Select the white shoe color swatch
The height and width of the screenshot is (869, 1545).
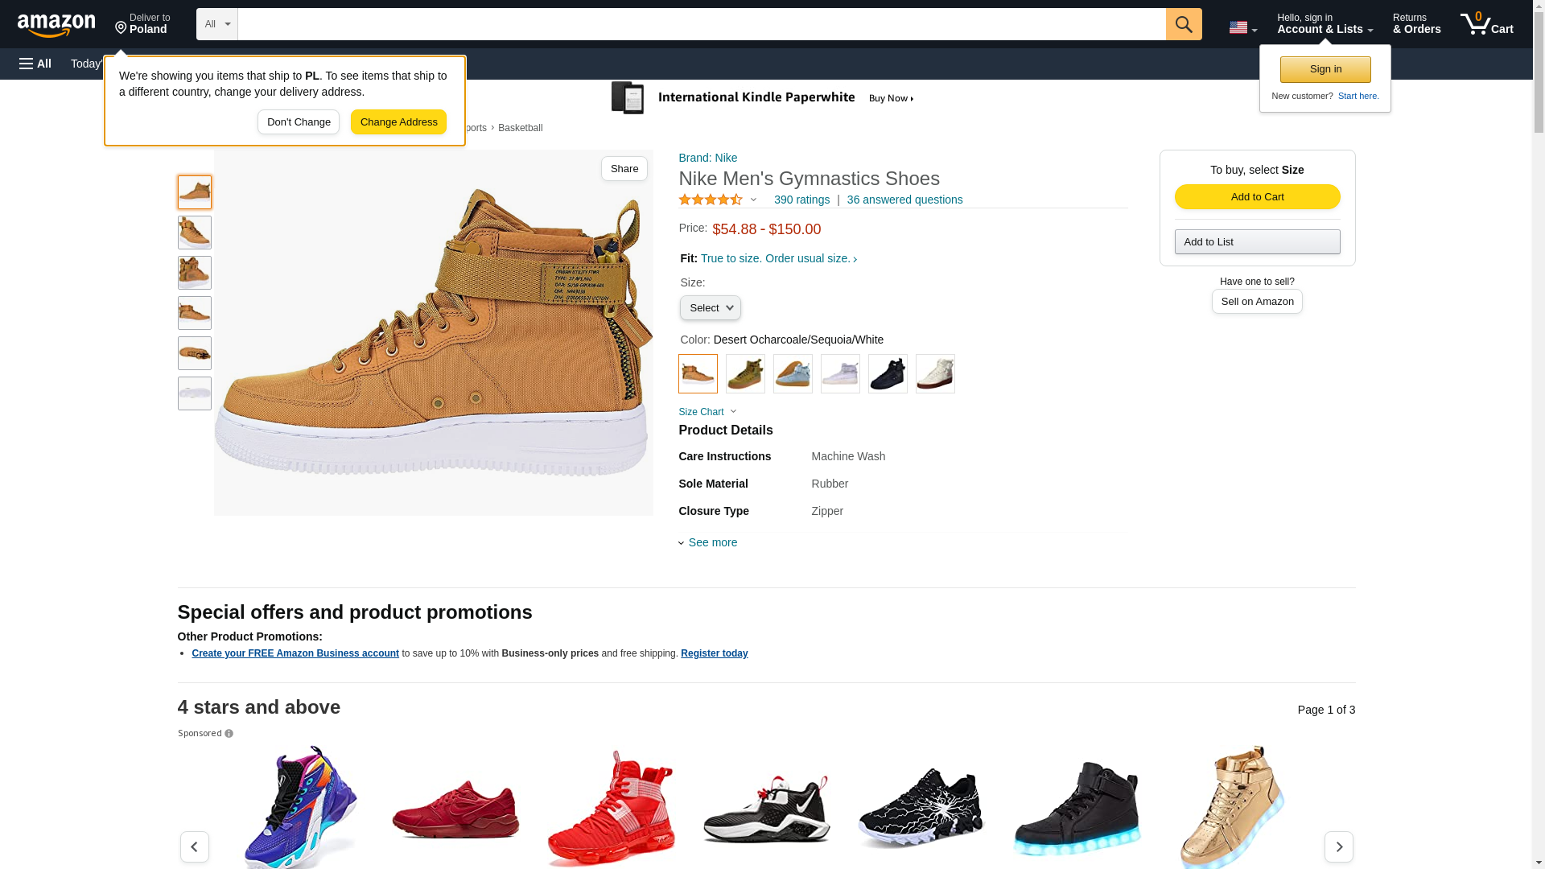(934, 374)
